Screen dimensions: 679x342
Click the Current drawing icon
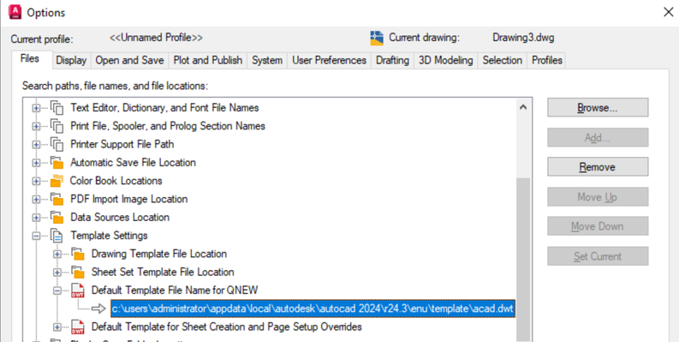coord(377,39)
